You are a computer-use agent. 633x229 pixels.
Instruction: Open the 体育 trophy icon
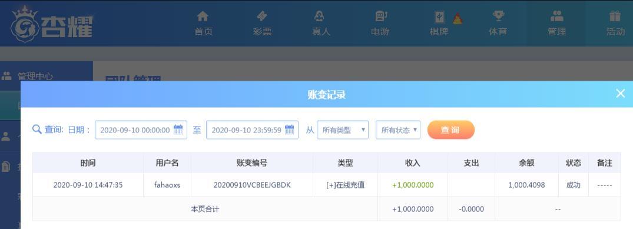498,16
